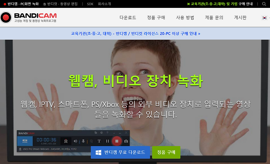The width and height of the screenshot is (270, 164).
Task: Open the 회사소개 link
Action: coord(104,4)
